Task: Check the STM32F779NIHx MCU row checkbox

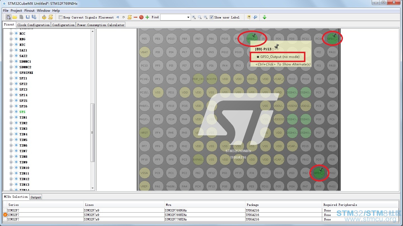Action: click(x=5, y=219)
